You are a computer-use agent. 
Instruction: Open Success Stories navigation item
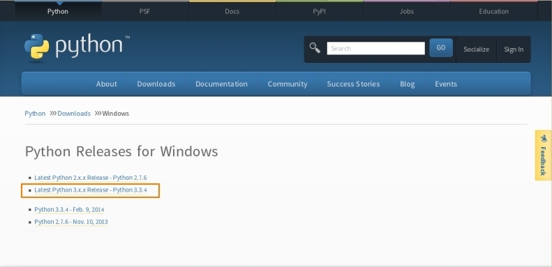pos(353,84)
